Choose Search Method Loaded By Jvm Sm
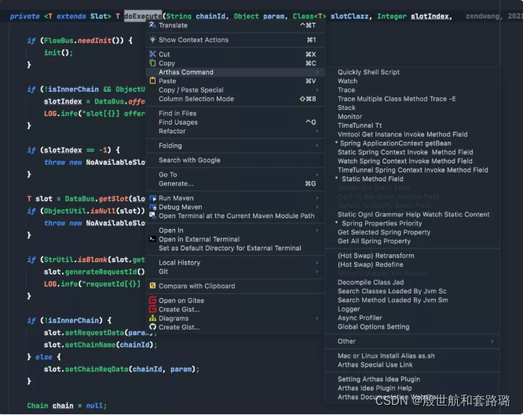The width and height of the screenshot is (523, 415). 412,300
